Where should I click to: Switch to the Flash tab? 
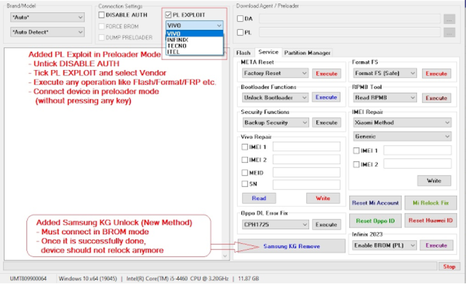click(243, 52)
